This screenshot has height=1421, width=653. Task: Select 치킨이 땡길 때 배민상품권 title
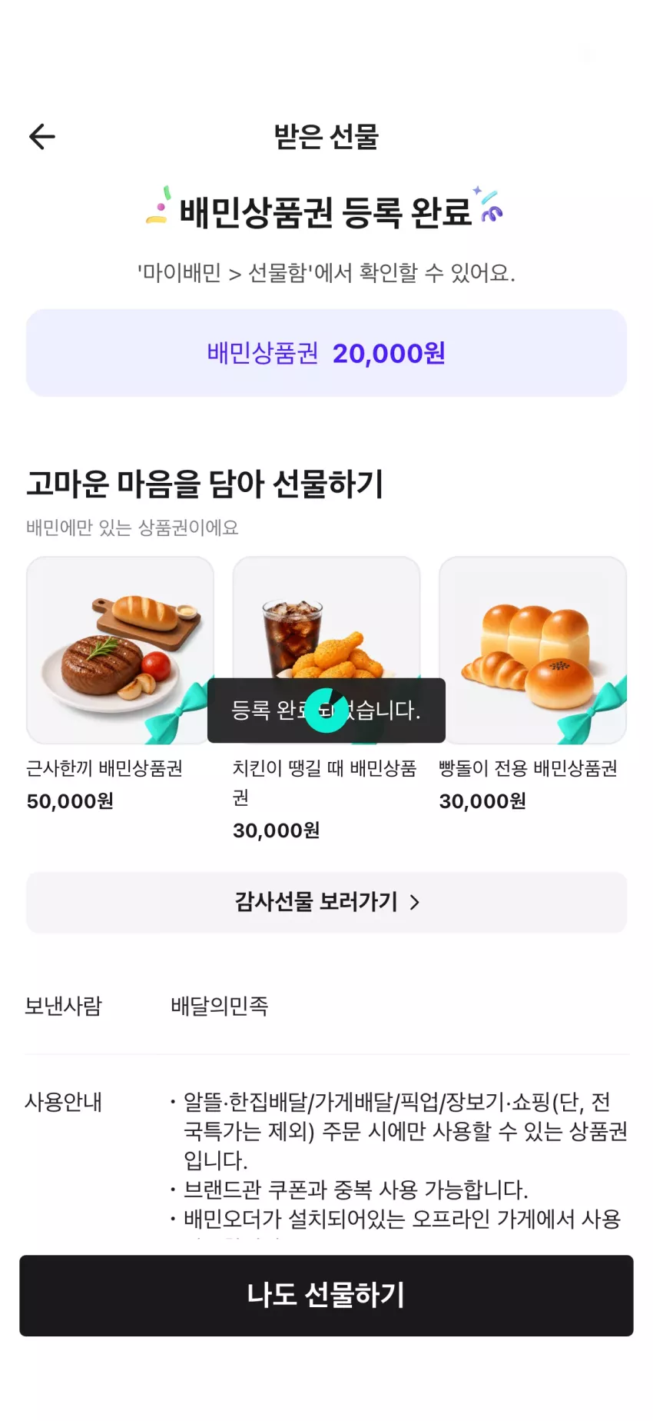click(324, 783)
